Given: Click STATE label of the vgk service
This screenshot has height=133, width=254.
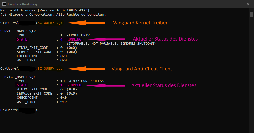Looking at the screenshot, I should 22,39.
